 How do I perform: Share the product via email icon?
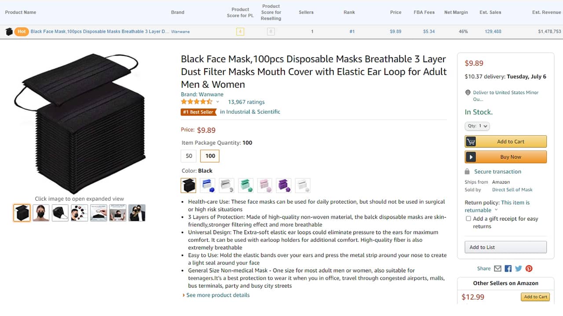point(498,268)
